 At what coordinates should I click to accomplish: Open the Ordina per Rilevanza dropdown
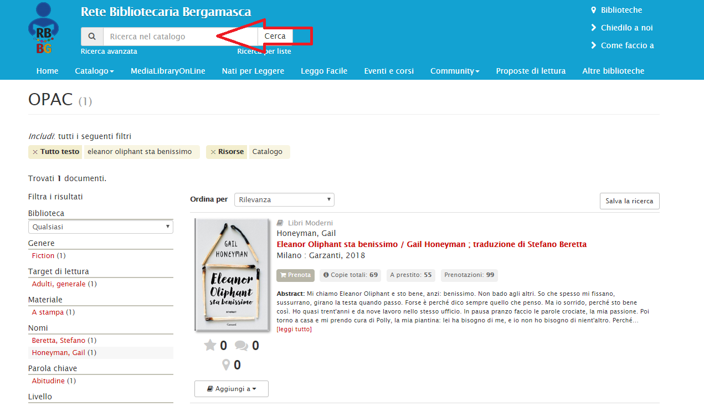[284, 199]
